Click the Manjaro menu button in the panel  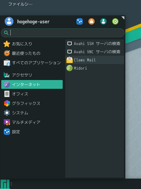point(5,184)
